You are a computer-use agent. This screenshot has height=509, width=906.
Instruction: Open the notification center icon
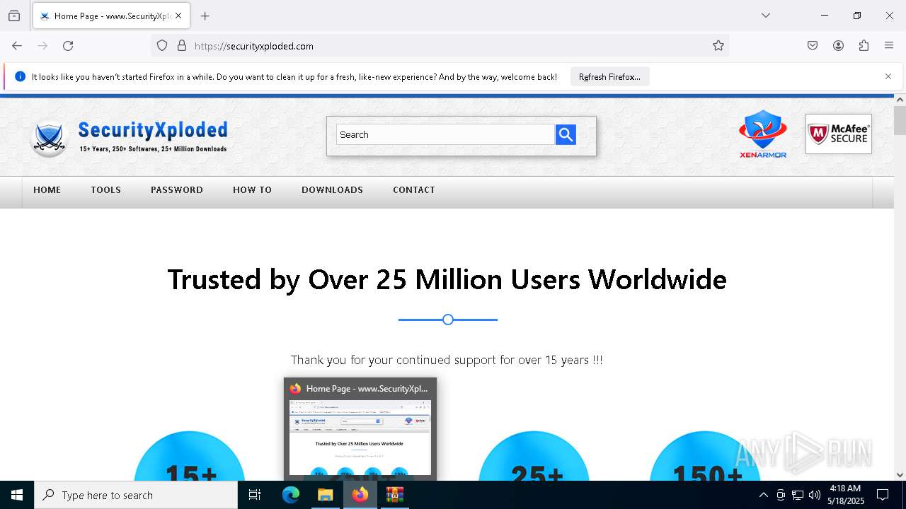tap(883, 495)
